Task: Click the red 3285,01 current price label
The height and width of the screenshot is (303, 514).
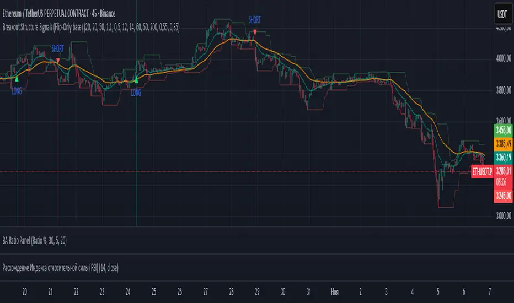Action: coord(503,171)
